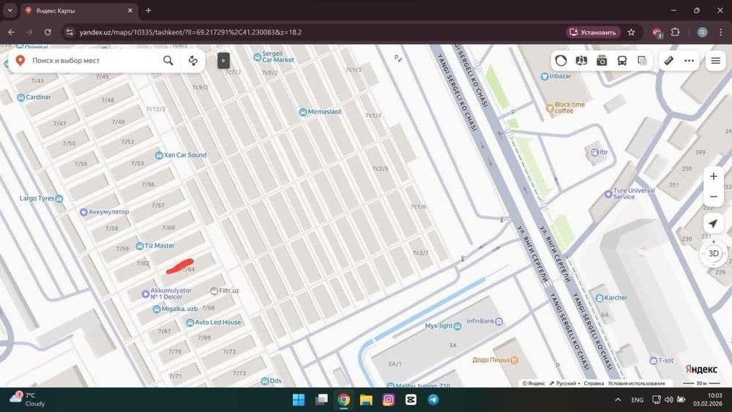Open the Yandex map layers guide icon
The image size is (732, 412).
[581, 61]
